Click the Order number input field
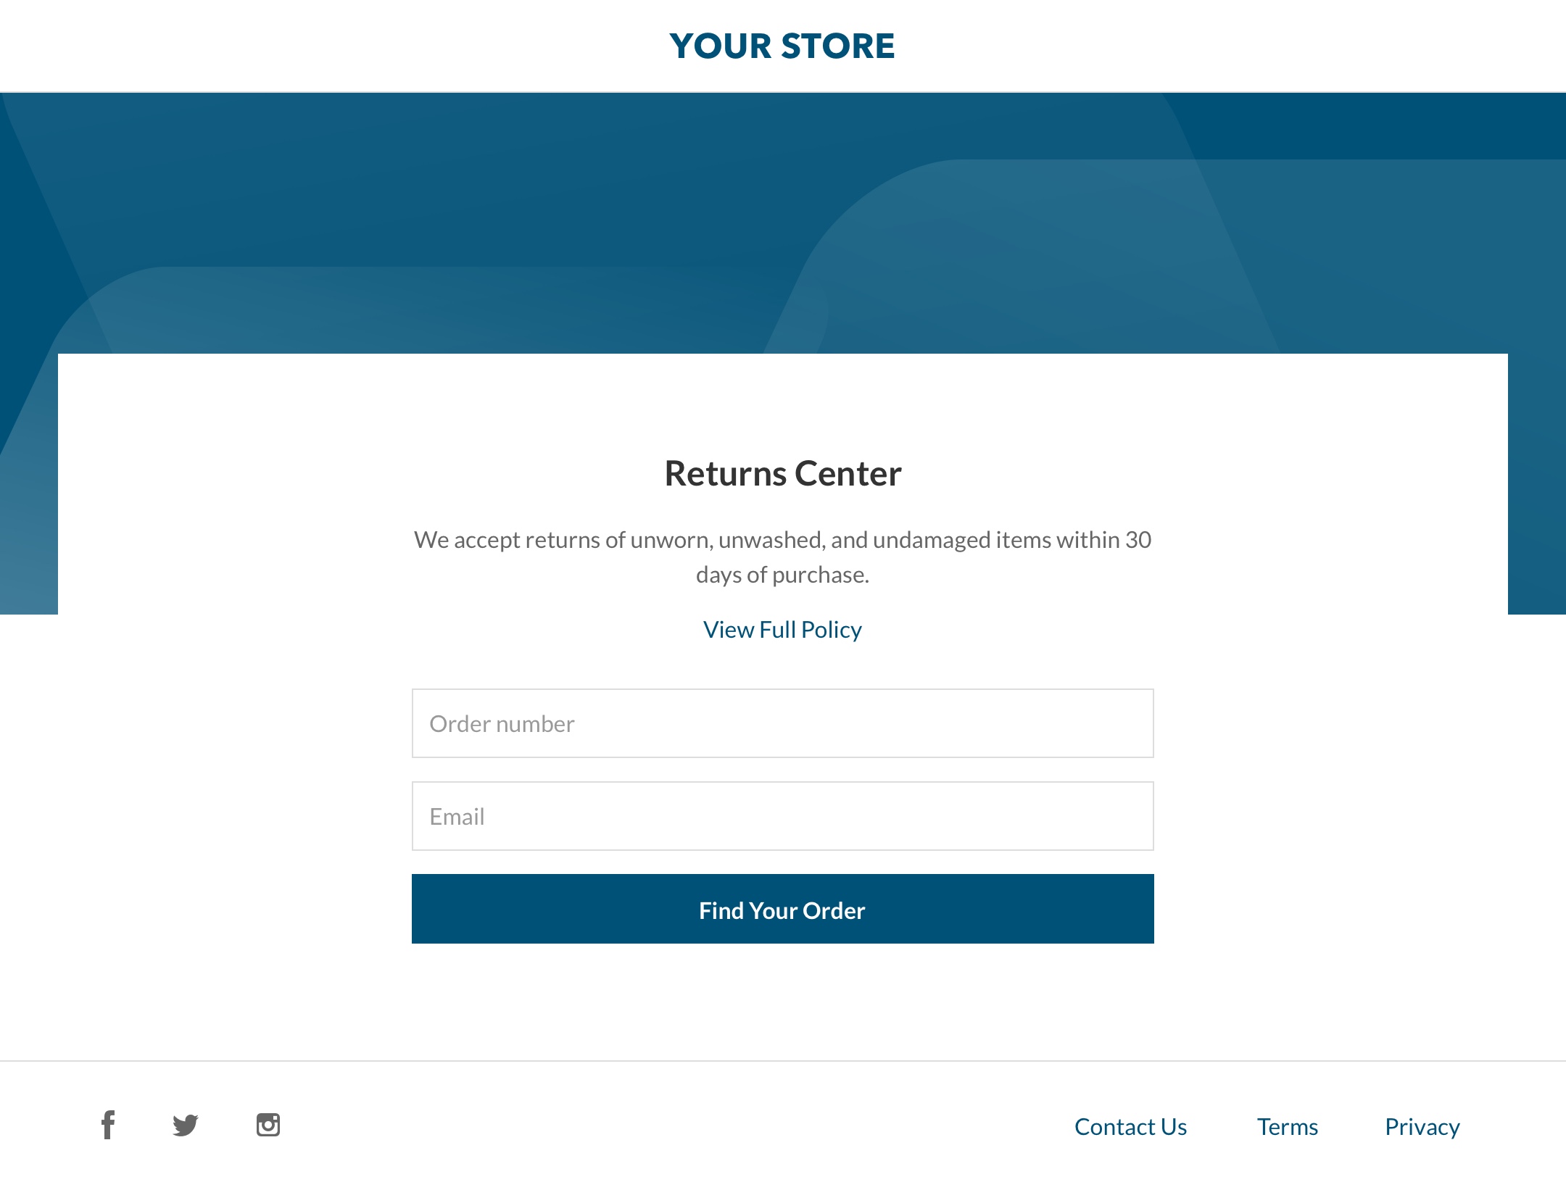 (783, 723)
